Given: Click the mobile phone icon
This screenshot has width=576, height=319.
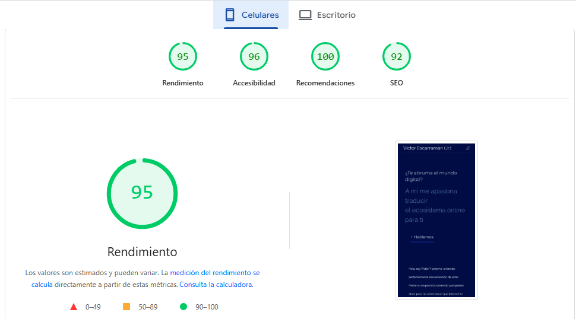Looking at the screenshot, I should pyautogui.click(x=230, y=15).
